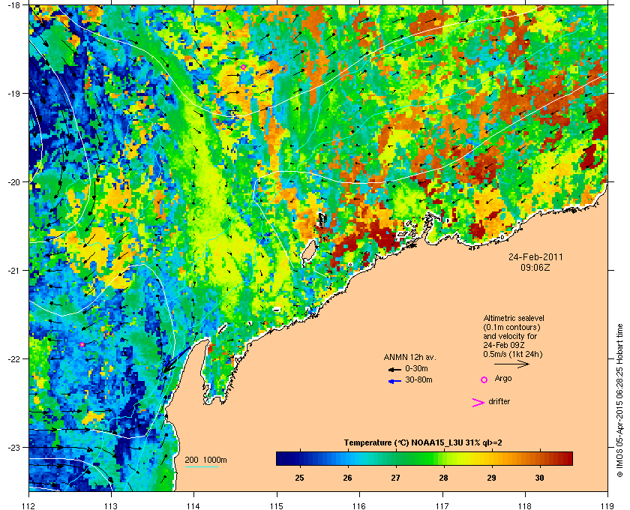
Task: Click the colorbar tick label '30'
Action: [539, 478]
